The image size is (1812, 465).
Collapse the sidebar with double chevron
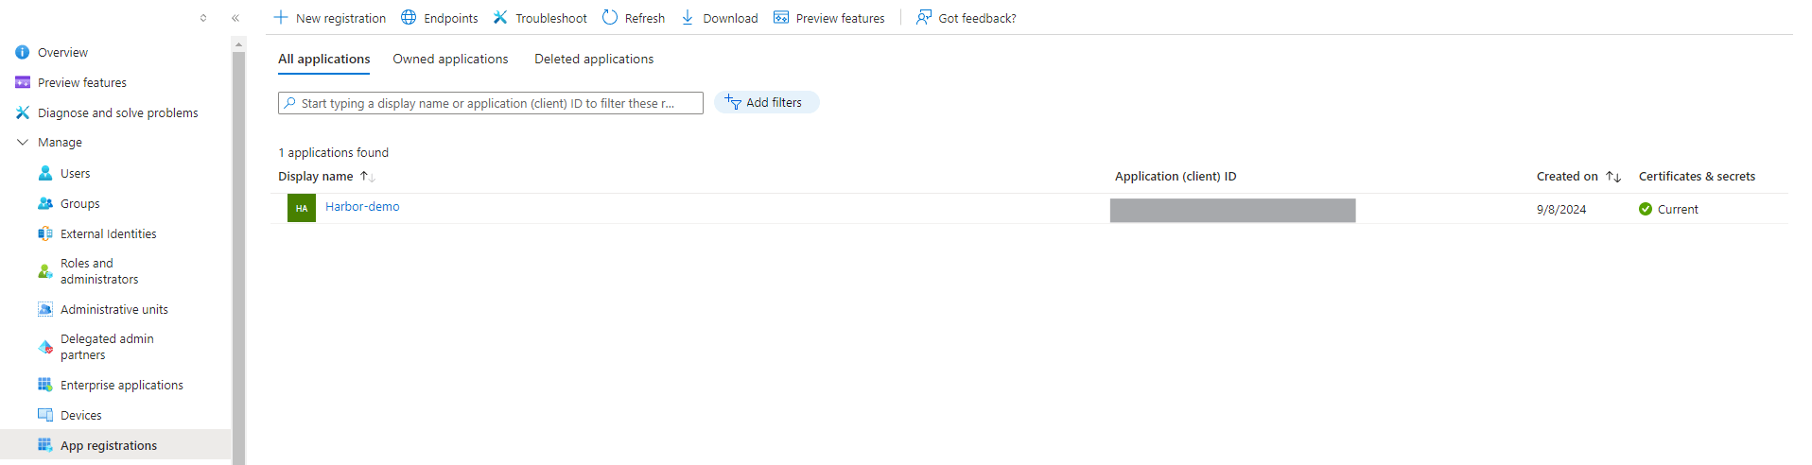pyautogui.click(x=235, y=18)
